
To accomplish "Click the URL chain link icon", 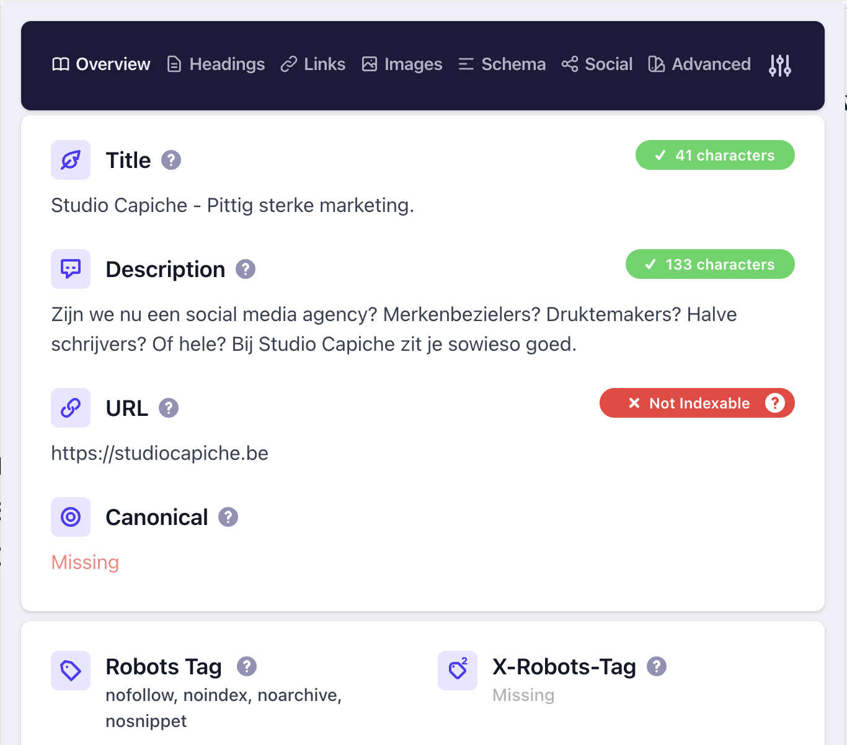I will tap(71, 408).
